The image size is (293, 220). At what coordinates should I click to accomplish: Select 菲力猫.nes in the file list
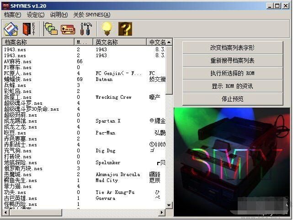[17, 187]
